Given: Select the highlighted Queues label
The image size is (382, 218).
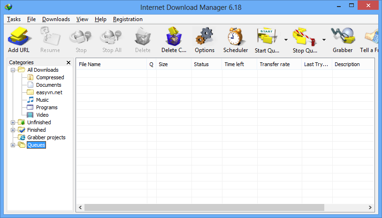Looking at the screenshot, I should click(36, 145).
